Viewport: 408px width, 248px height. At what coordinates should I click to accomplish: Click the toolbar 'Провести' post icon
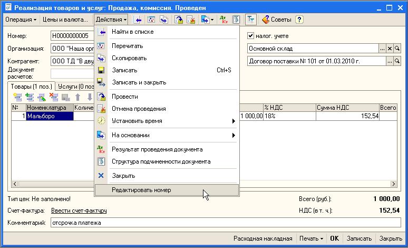pyautogui.click(x=179, y=20)
